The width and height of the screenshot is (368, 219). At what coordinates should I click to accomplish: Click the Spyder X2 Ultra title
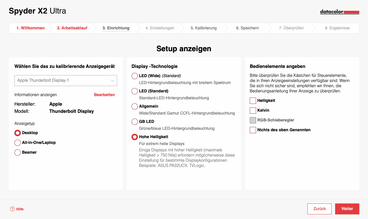coord(37,11)
